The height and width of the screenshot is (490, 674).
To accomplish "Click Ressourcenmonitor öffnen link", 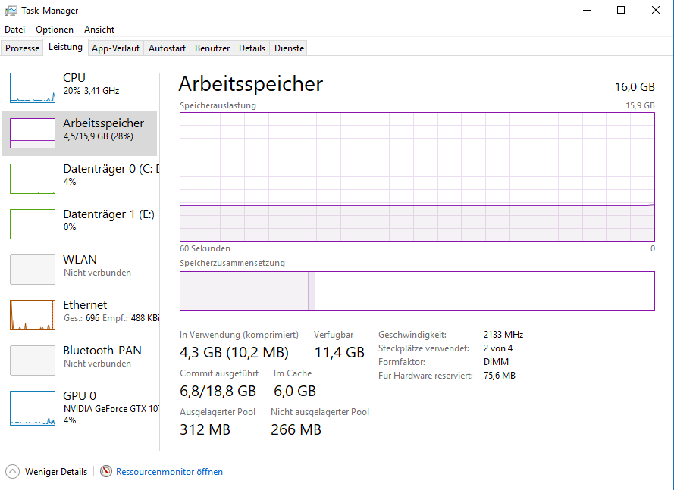I will [x=169, y=472].
